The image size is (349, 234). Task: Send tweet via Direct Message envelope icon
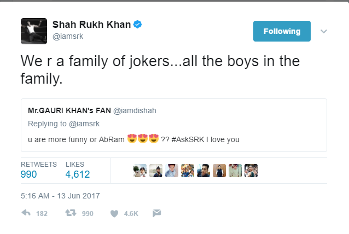coord(156,214)
